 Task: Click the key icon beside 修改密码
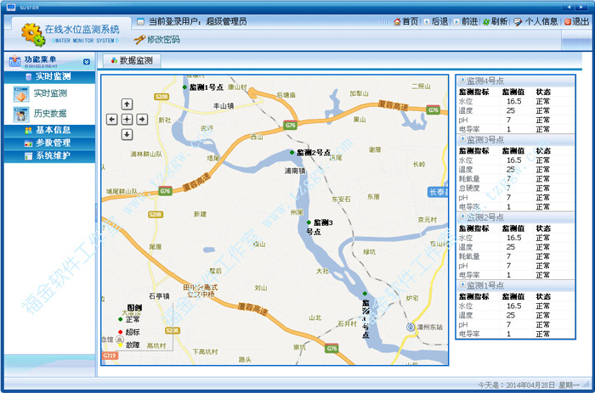pyautogui.click(x=139, y=39)
